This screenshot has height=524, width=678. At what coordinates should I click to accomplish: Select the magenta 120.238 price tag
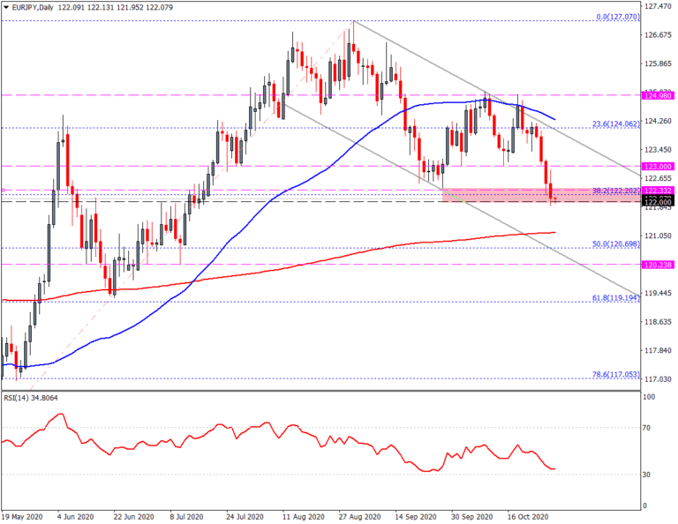(x=658, y=265)
